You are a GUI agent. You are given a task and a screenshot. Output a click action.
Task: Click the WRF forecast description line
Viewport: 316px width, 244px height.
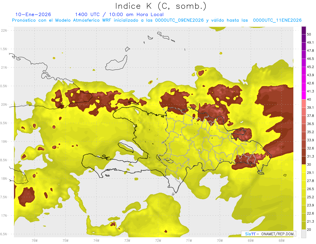click(x=157, y=20)
